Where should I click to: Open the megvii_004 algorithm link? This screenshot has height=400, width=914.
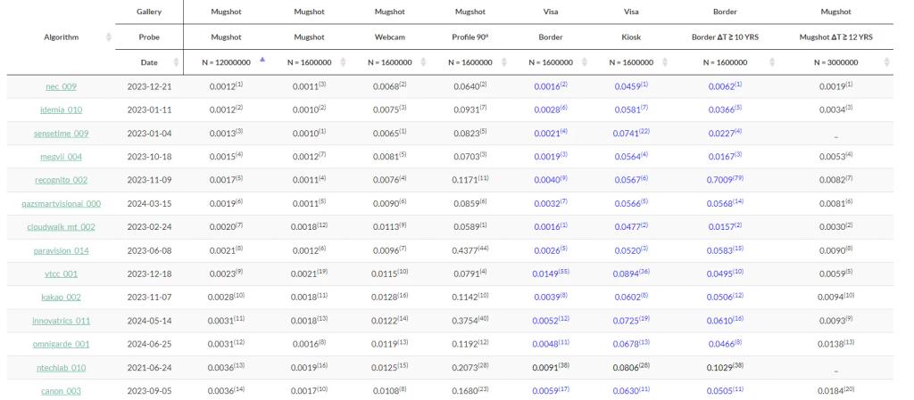[62, 157]
